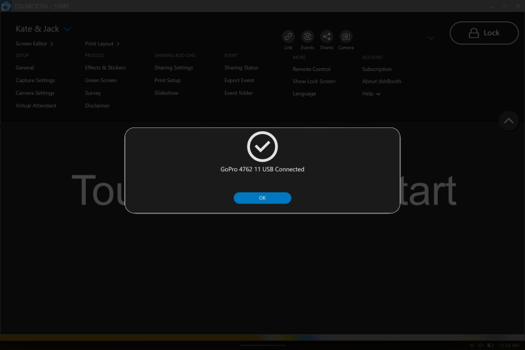Open Screen Editor

point(34,43)
